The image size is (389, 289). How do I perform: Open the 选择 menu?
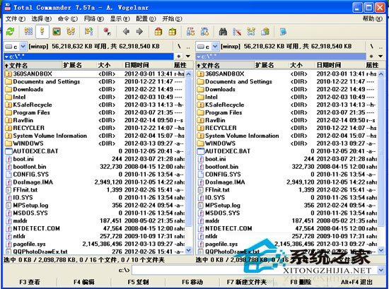[x=42, y=19]
